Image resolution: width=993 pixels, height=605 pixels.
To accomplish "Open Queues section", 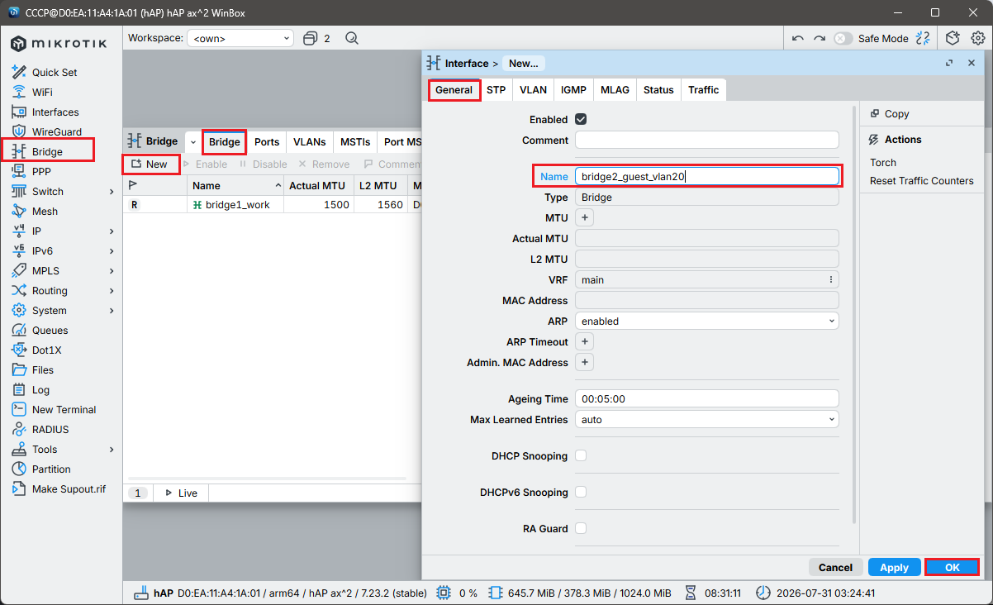I will click(50, 330).
